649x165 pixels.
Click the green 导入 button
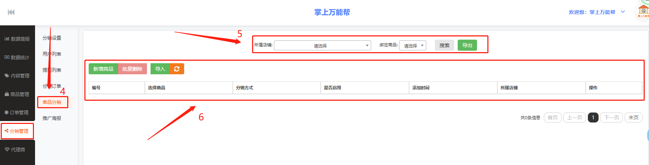160,69
